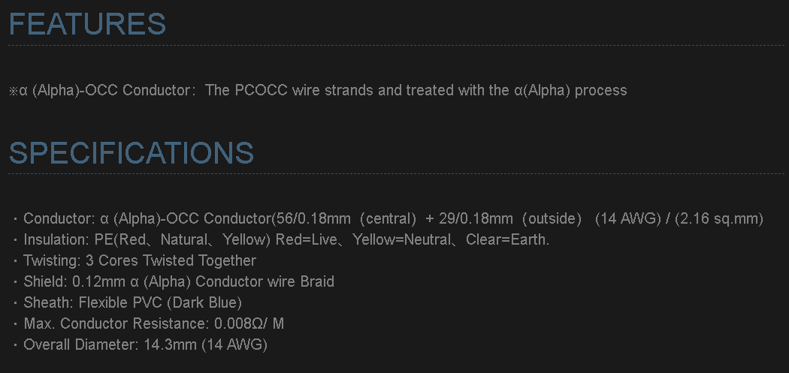
Task: Click the '(2.16 sq.mm)' value
Action: [x=719, y=219]
